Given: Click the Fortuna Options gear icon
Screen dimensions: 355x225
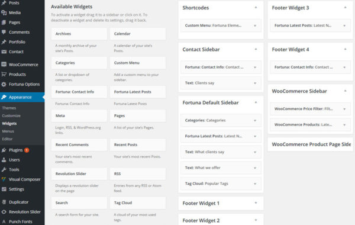Looking at the screenshot, I should [x=4, y=84].
